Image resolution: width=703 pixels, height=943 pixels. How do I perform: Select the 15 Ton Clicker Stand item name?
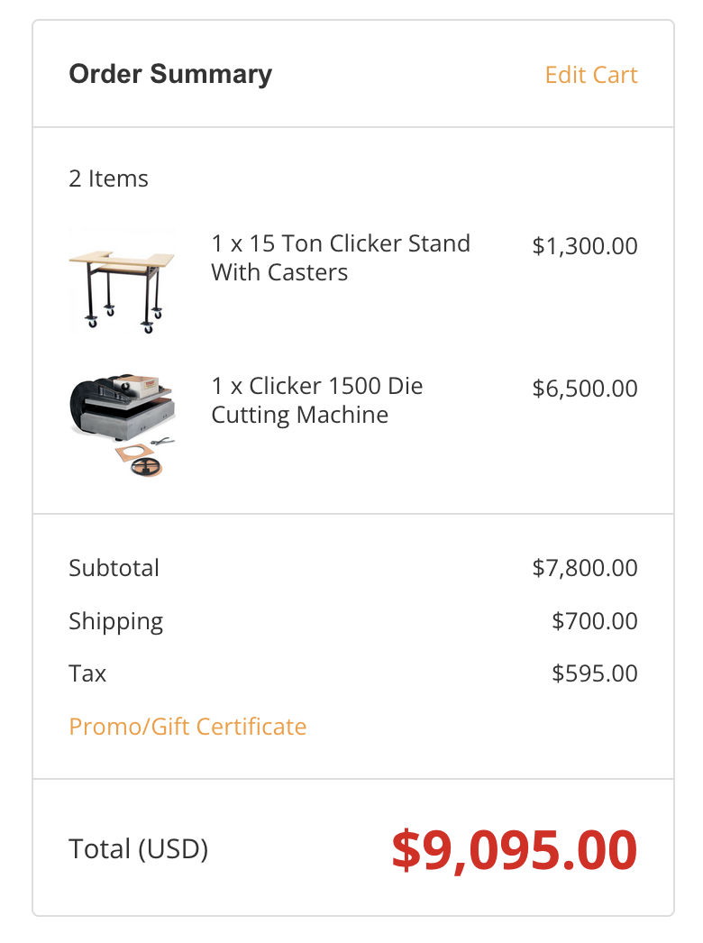click(341, 258)
